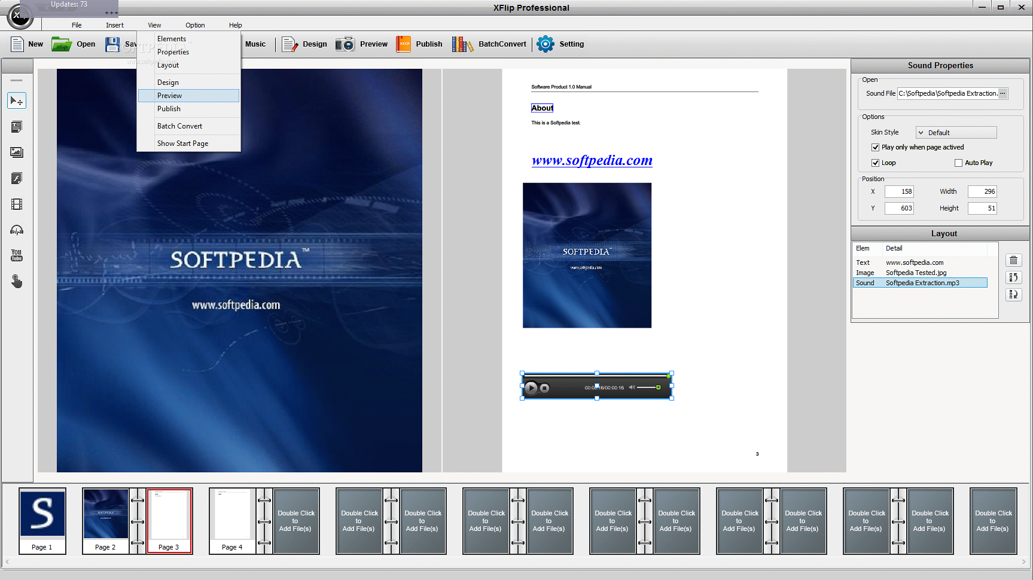This screenshot has width=1033, height=580.
Task: Select the pointer selection tool in left sidebar
Action: pos(17,101)
